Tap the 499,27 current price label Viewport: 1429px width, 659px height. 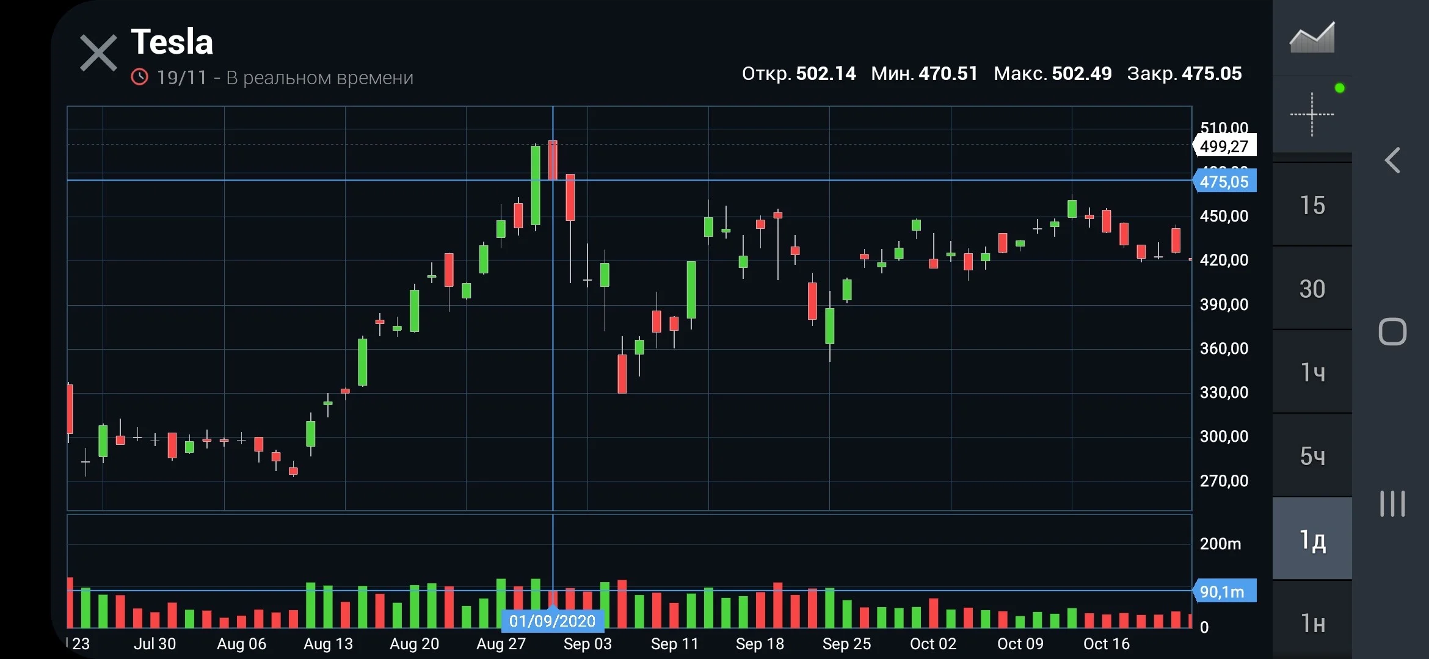click(x=1224, y=146)
